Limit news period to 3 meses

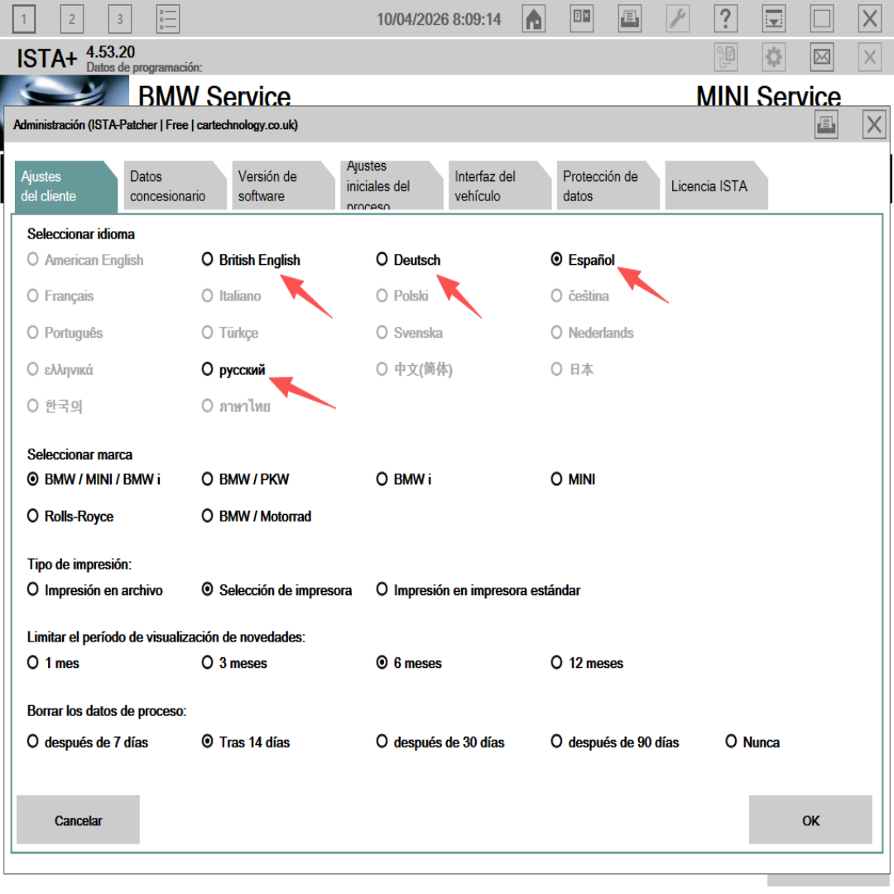pos(234,663)
